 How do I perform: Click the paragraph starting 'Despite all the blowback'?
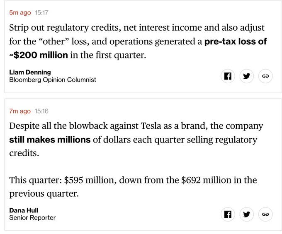136,140
